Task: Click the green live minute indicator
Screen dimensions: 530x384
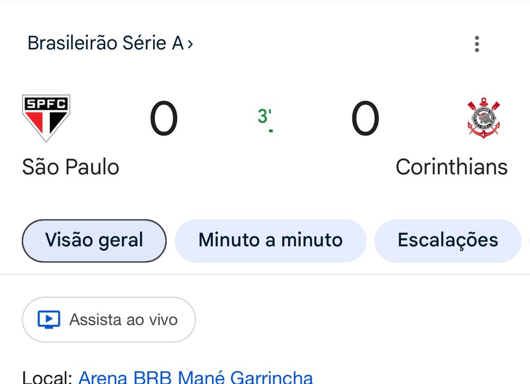Action: [x=264, y=116]
